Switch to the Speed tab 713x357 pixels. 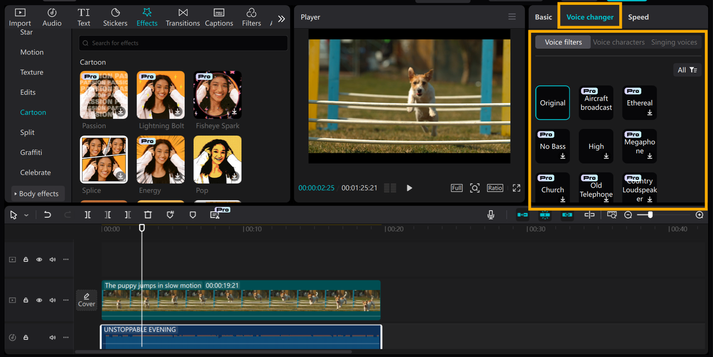(638, 17)
